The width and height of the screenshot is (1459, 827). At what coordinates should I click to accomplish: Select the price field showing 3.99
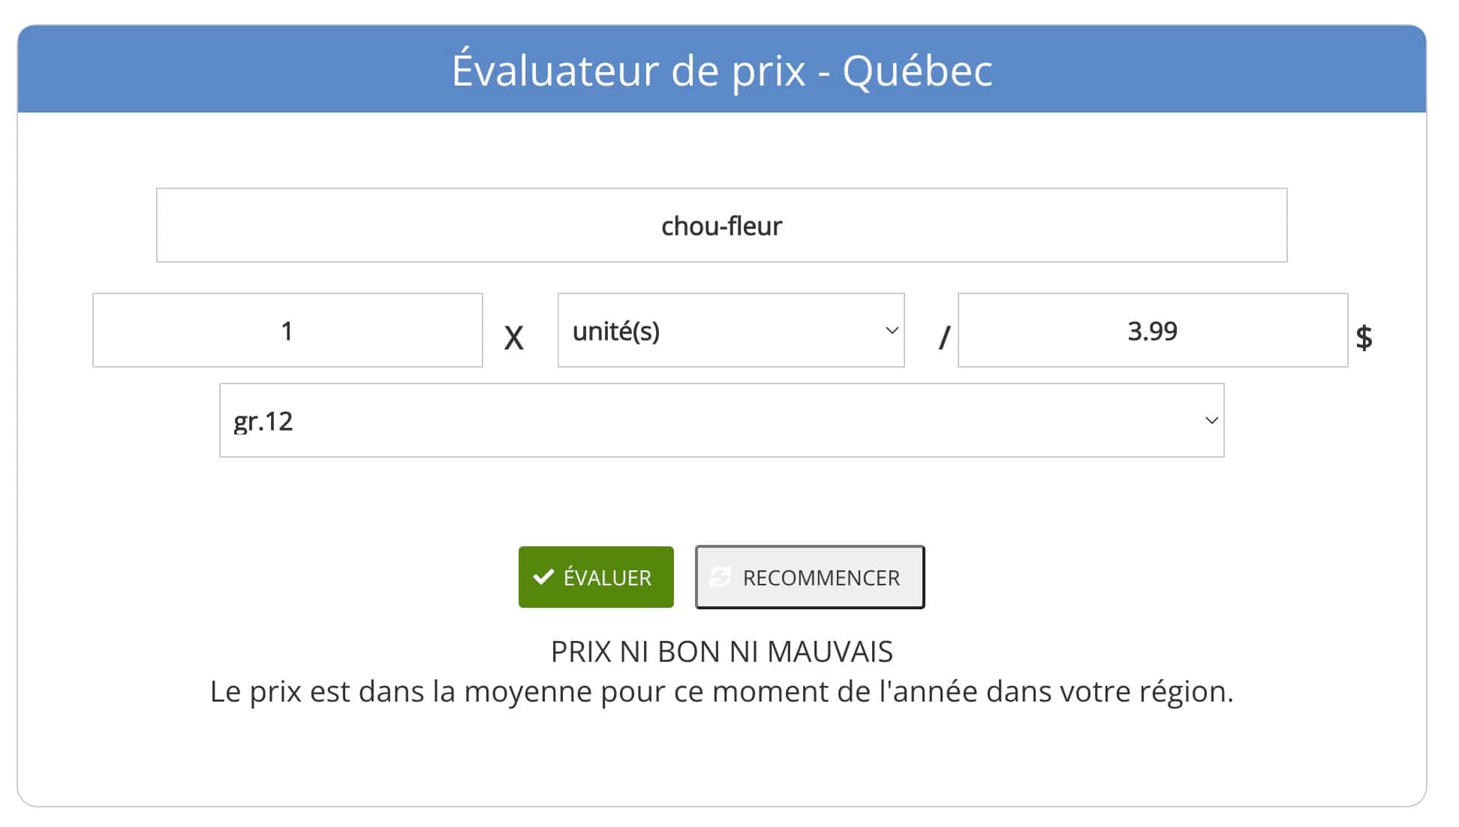point(1152,331)
